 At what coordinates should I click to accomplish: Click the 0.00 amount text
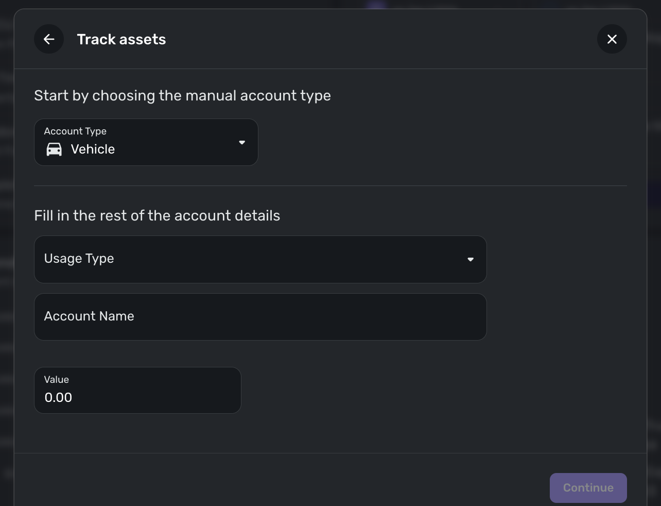coord(58,397)
